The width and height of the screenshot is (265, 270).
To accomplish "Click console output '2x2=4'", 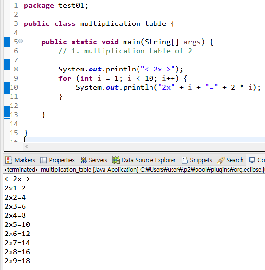I will pyautogui.click(x=15, y=197).
